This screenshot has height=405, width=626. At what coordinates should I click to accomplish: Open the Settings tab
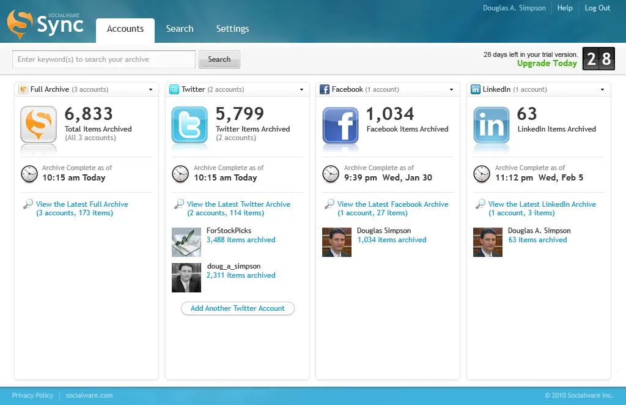pyautogui.click(x=232, y=29)
